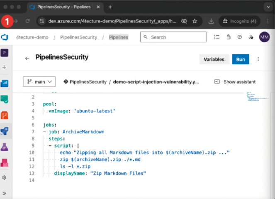Image resolution: width=275 pixels, height=199 pixels.
Task: Open the green Boards checkmark sidebar icon
Action: (5, 99)
